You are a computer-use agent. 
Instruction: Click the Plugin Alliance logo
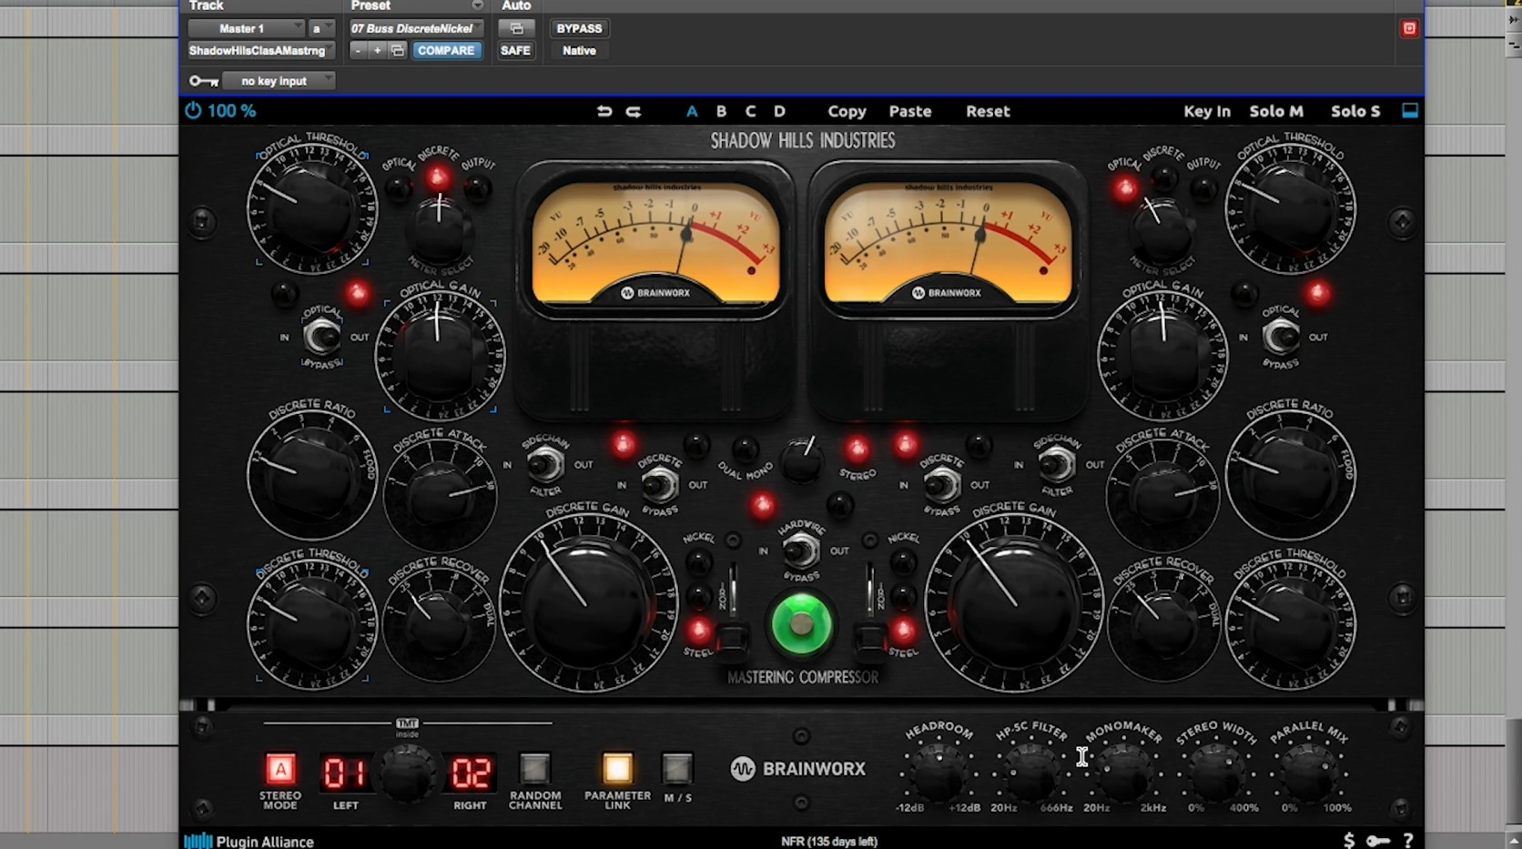tap(249, 842)
